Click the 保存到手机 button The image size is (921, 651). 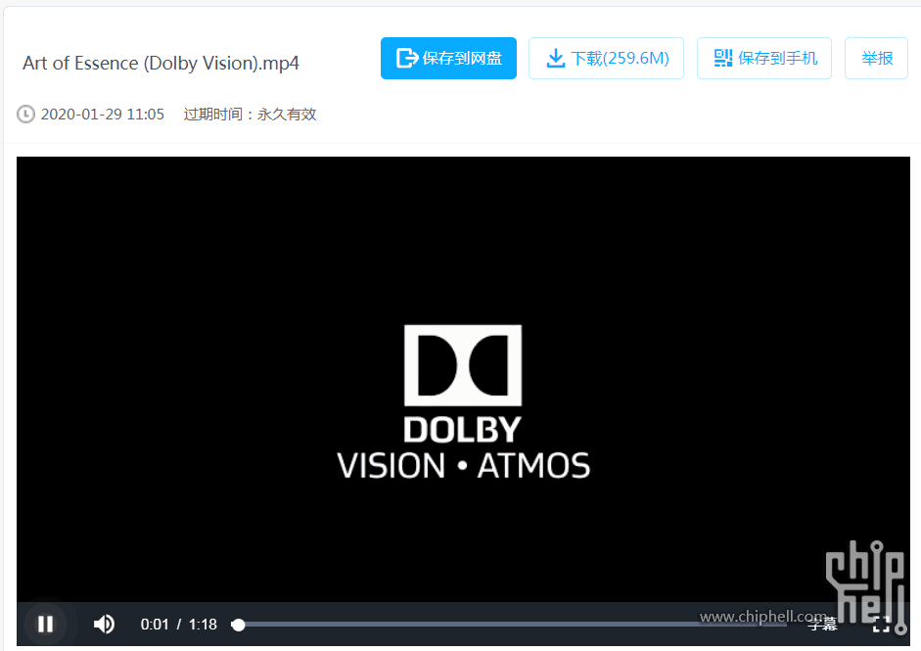click(764, 58)
